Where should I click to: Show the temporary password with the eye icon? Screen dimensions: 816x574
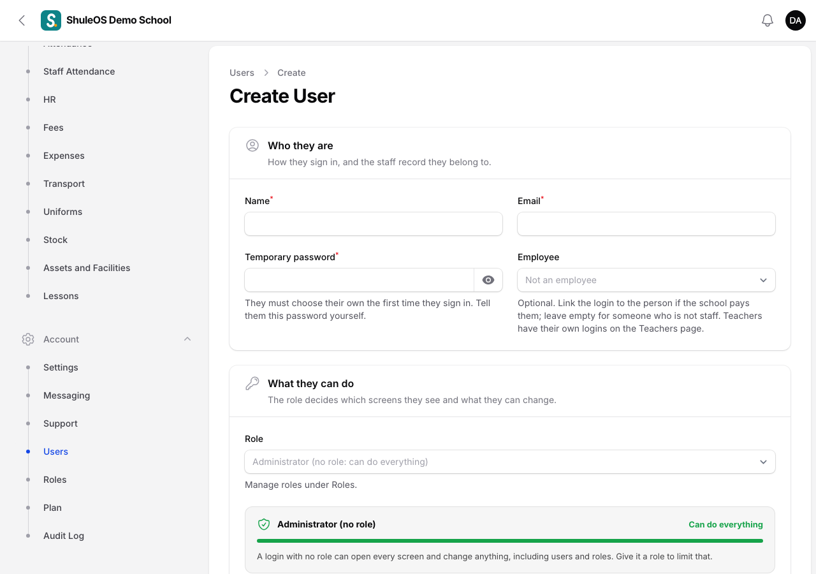pos(488,280)
